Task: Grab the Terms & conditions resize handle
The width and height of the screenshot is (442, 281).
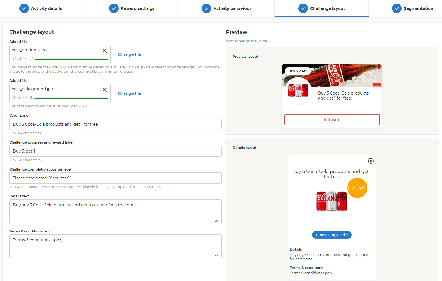Action: [216, 255]
